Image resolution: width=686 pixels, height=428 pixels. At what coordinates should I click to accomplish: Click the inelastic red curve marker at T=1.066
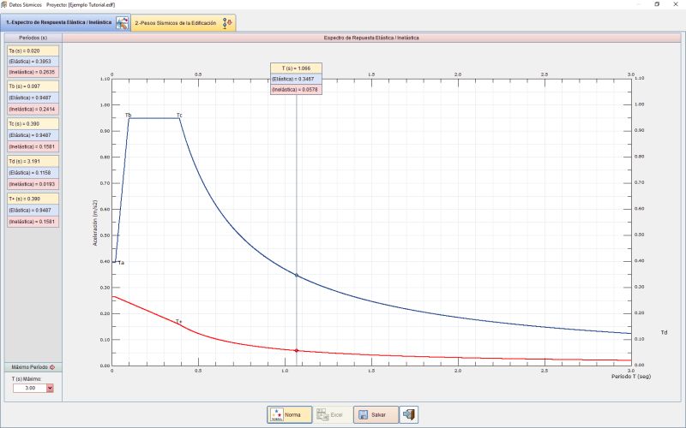(x=297, y=350)
